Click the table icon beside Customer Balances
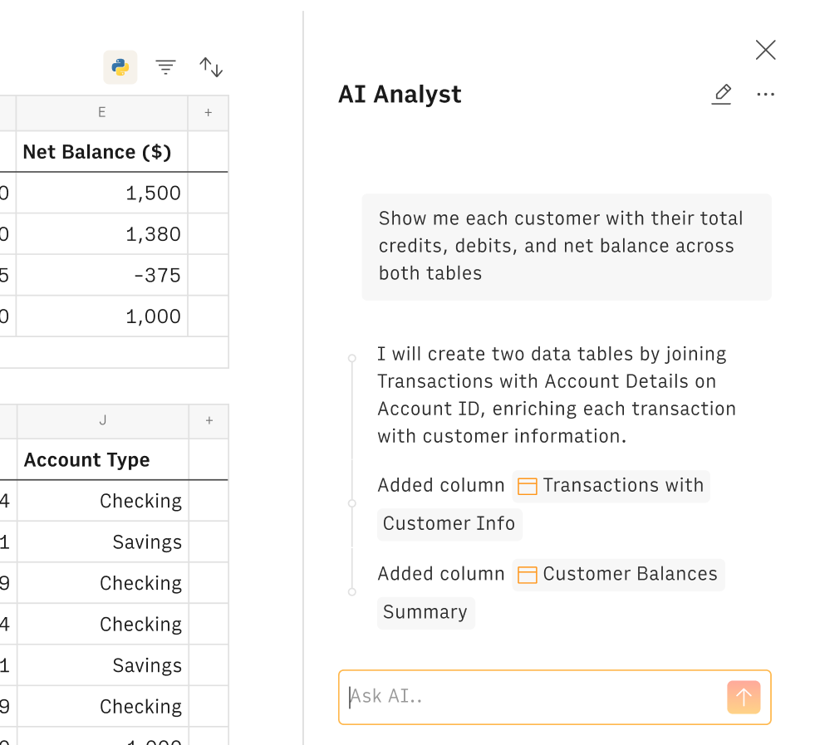The height and width of the screenshot is (745, 815). pos(527,575)
